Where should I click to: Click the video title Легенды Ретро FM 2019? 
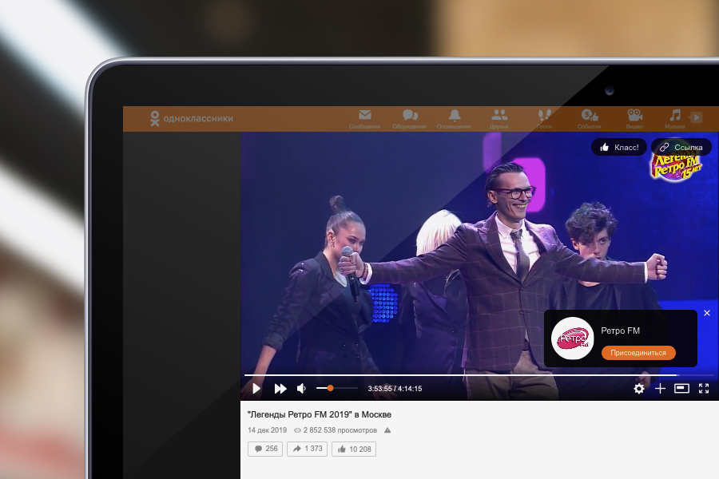click(x=319, y=414)
